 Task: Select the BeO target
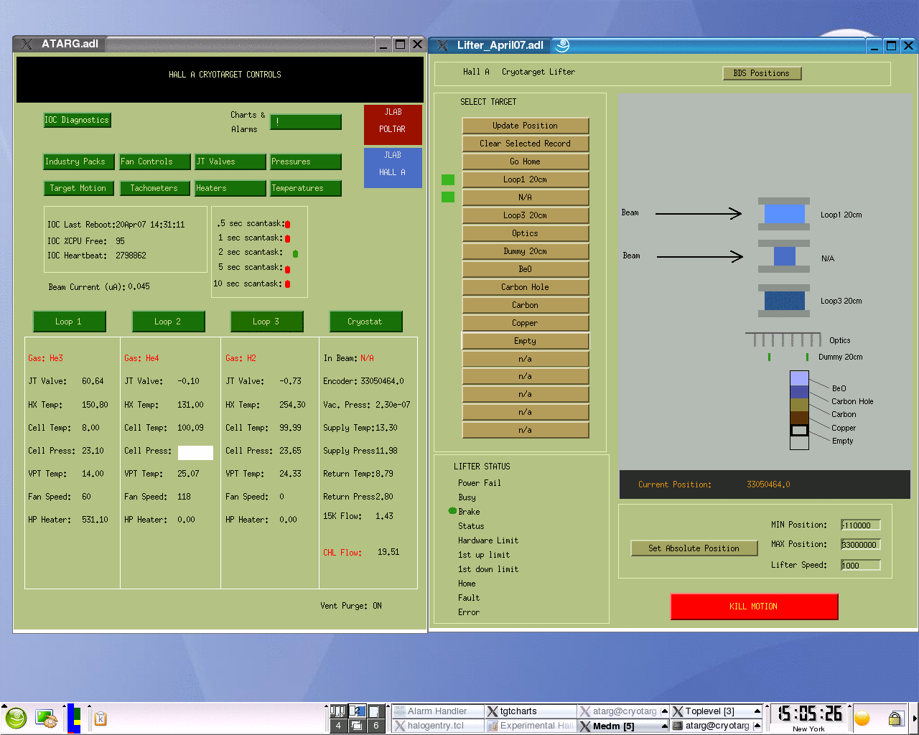(526, 269)
